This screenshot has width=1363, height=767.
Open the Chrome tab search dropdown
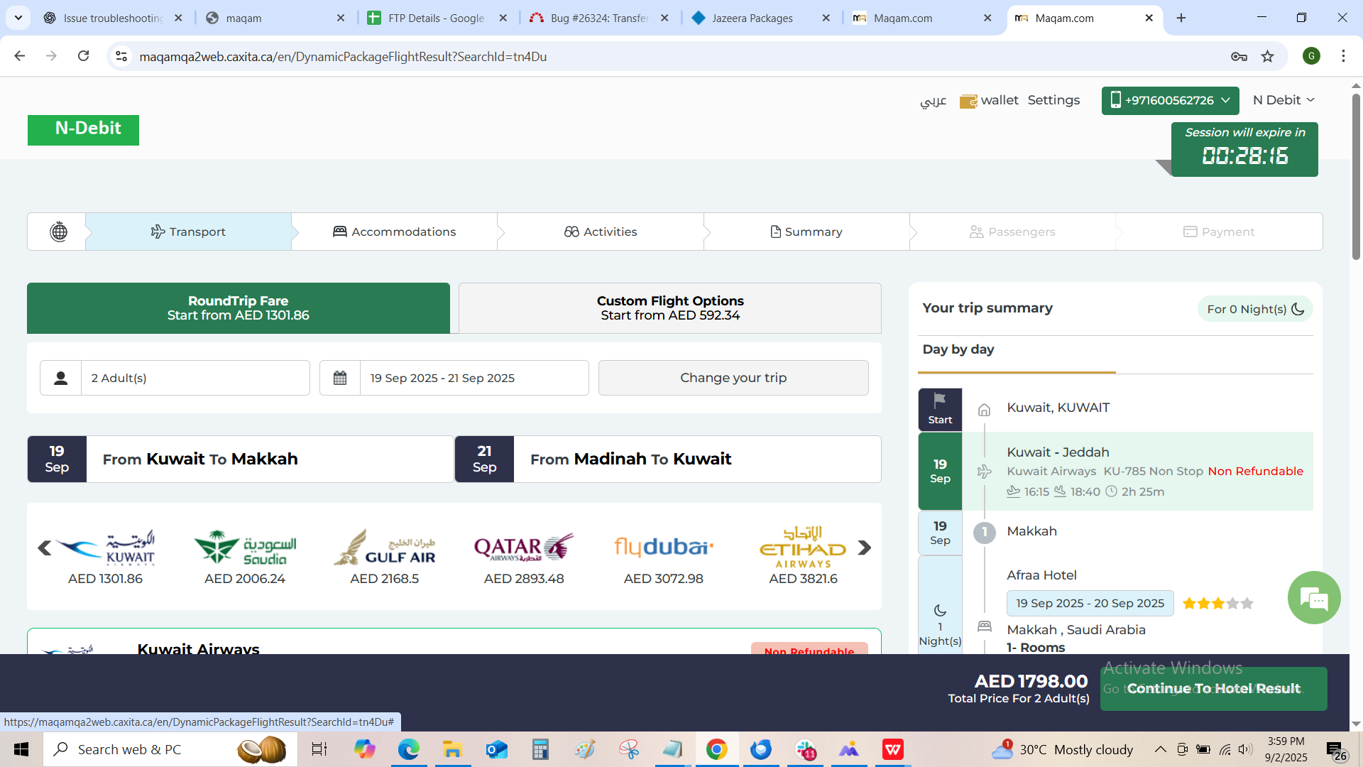18,18
